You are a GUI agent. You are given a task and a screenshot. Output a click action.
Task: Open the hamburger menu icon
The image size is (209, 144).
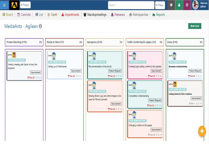click(x=4, y=5)
